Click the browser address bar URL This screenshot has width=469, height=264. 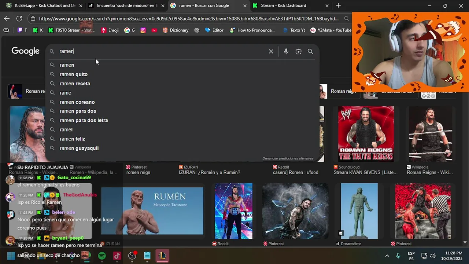(x=189, y=18)
